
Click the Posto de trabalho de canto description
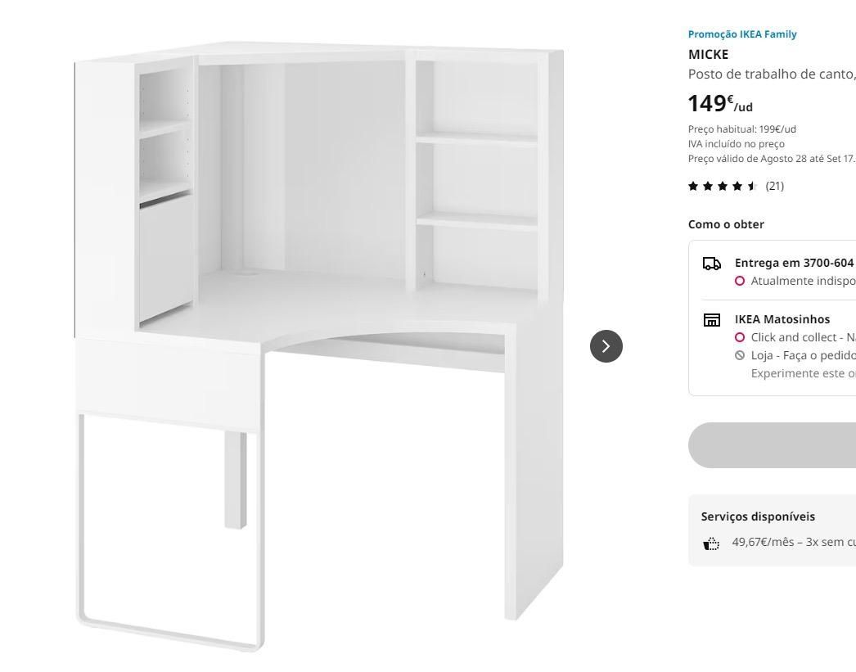pos(772,74)
